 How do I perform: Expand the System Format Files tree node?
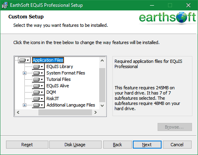point(24,73)
